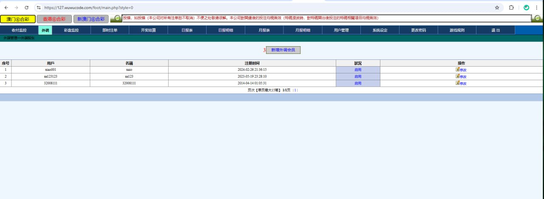Toggle 启用 status for user aa123123
Screen dimensions: 544x199
click(x=358, y=76)
